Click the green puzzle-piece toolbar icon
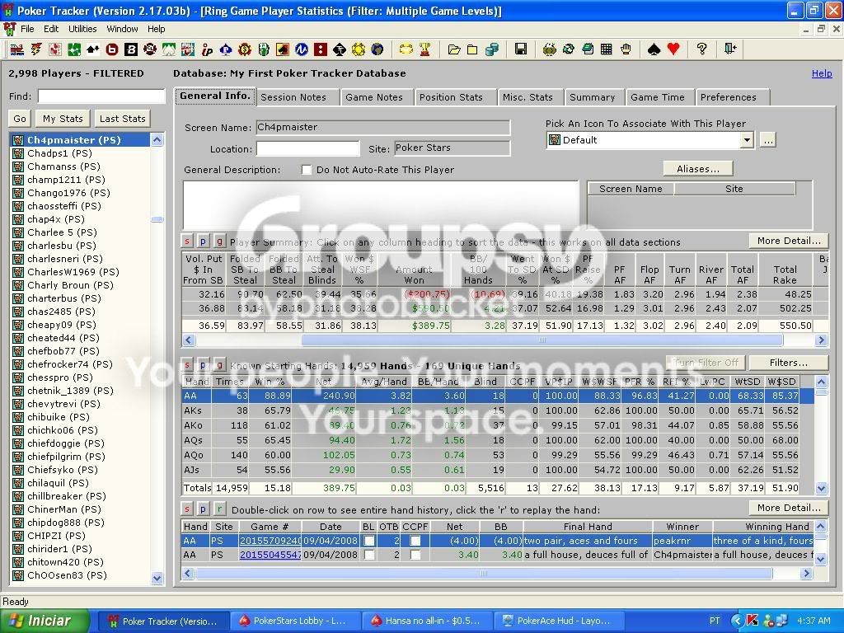844x633 pixels. (x=73, y=49)
